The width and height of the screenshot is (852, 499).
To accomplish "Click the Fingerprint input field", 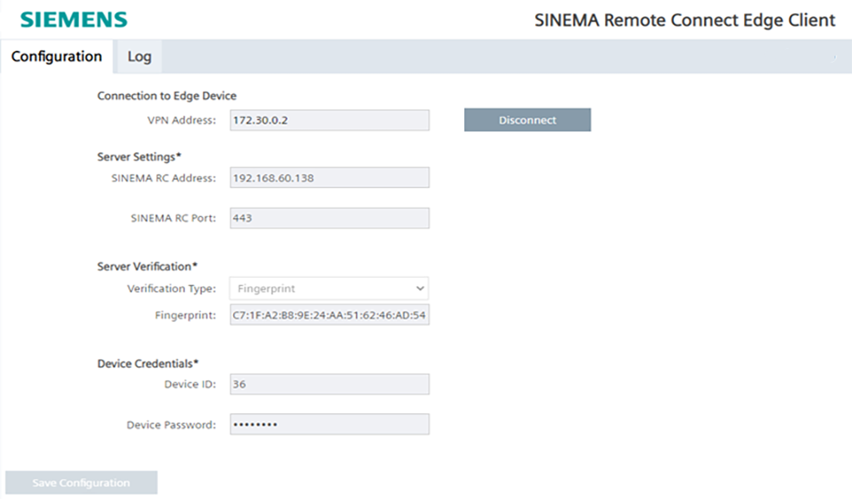I will tap(329, 315).
